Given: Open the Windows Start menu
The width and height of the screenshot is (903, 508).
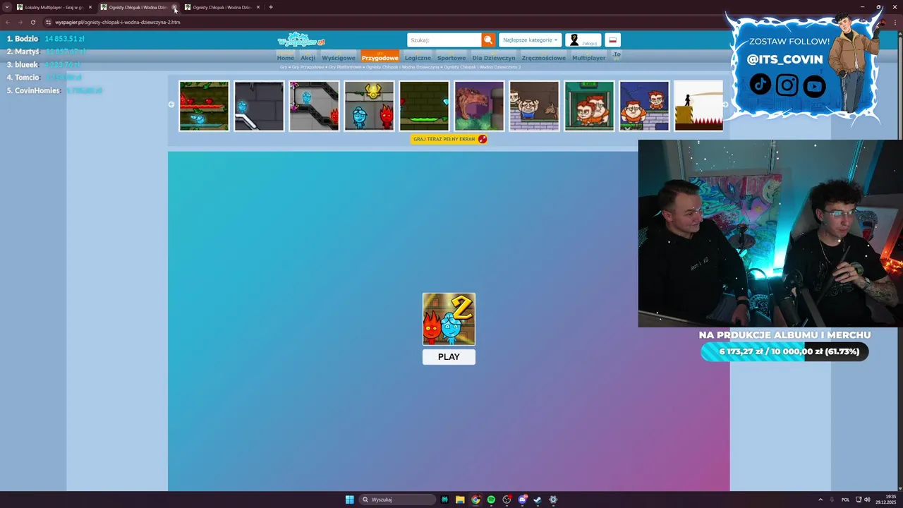Looking at the screenshot, I should coord(349,500).
